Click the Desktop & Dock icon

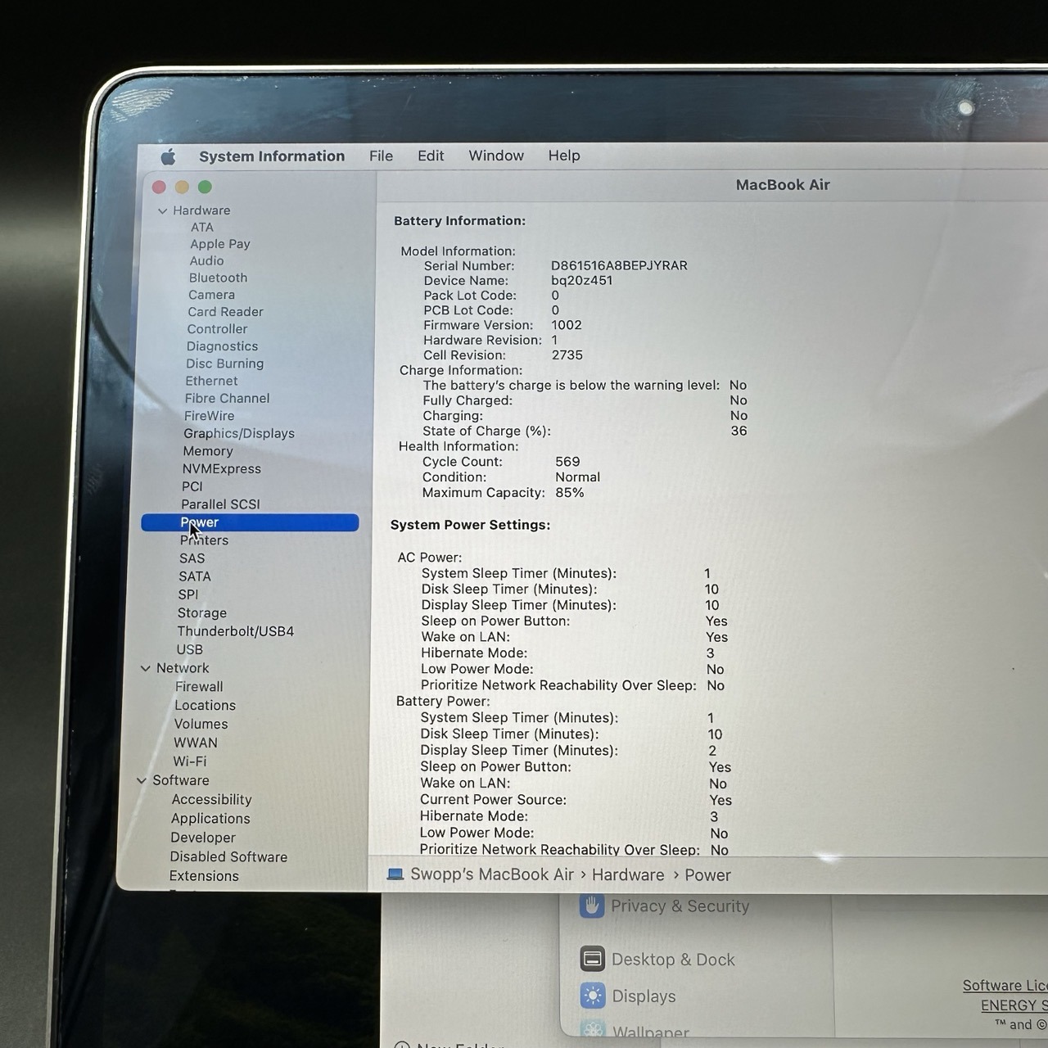pyautogui.click(x=592, y=959)
